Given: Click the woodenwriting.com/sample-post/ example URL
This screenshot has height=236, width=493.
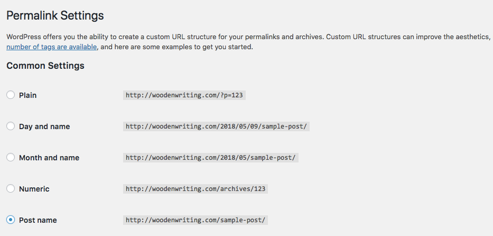Looking at the screenshot, I should 196,220.
